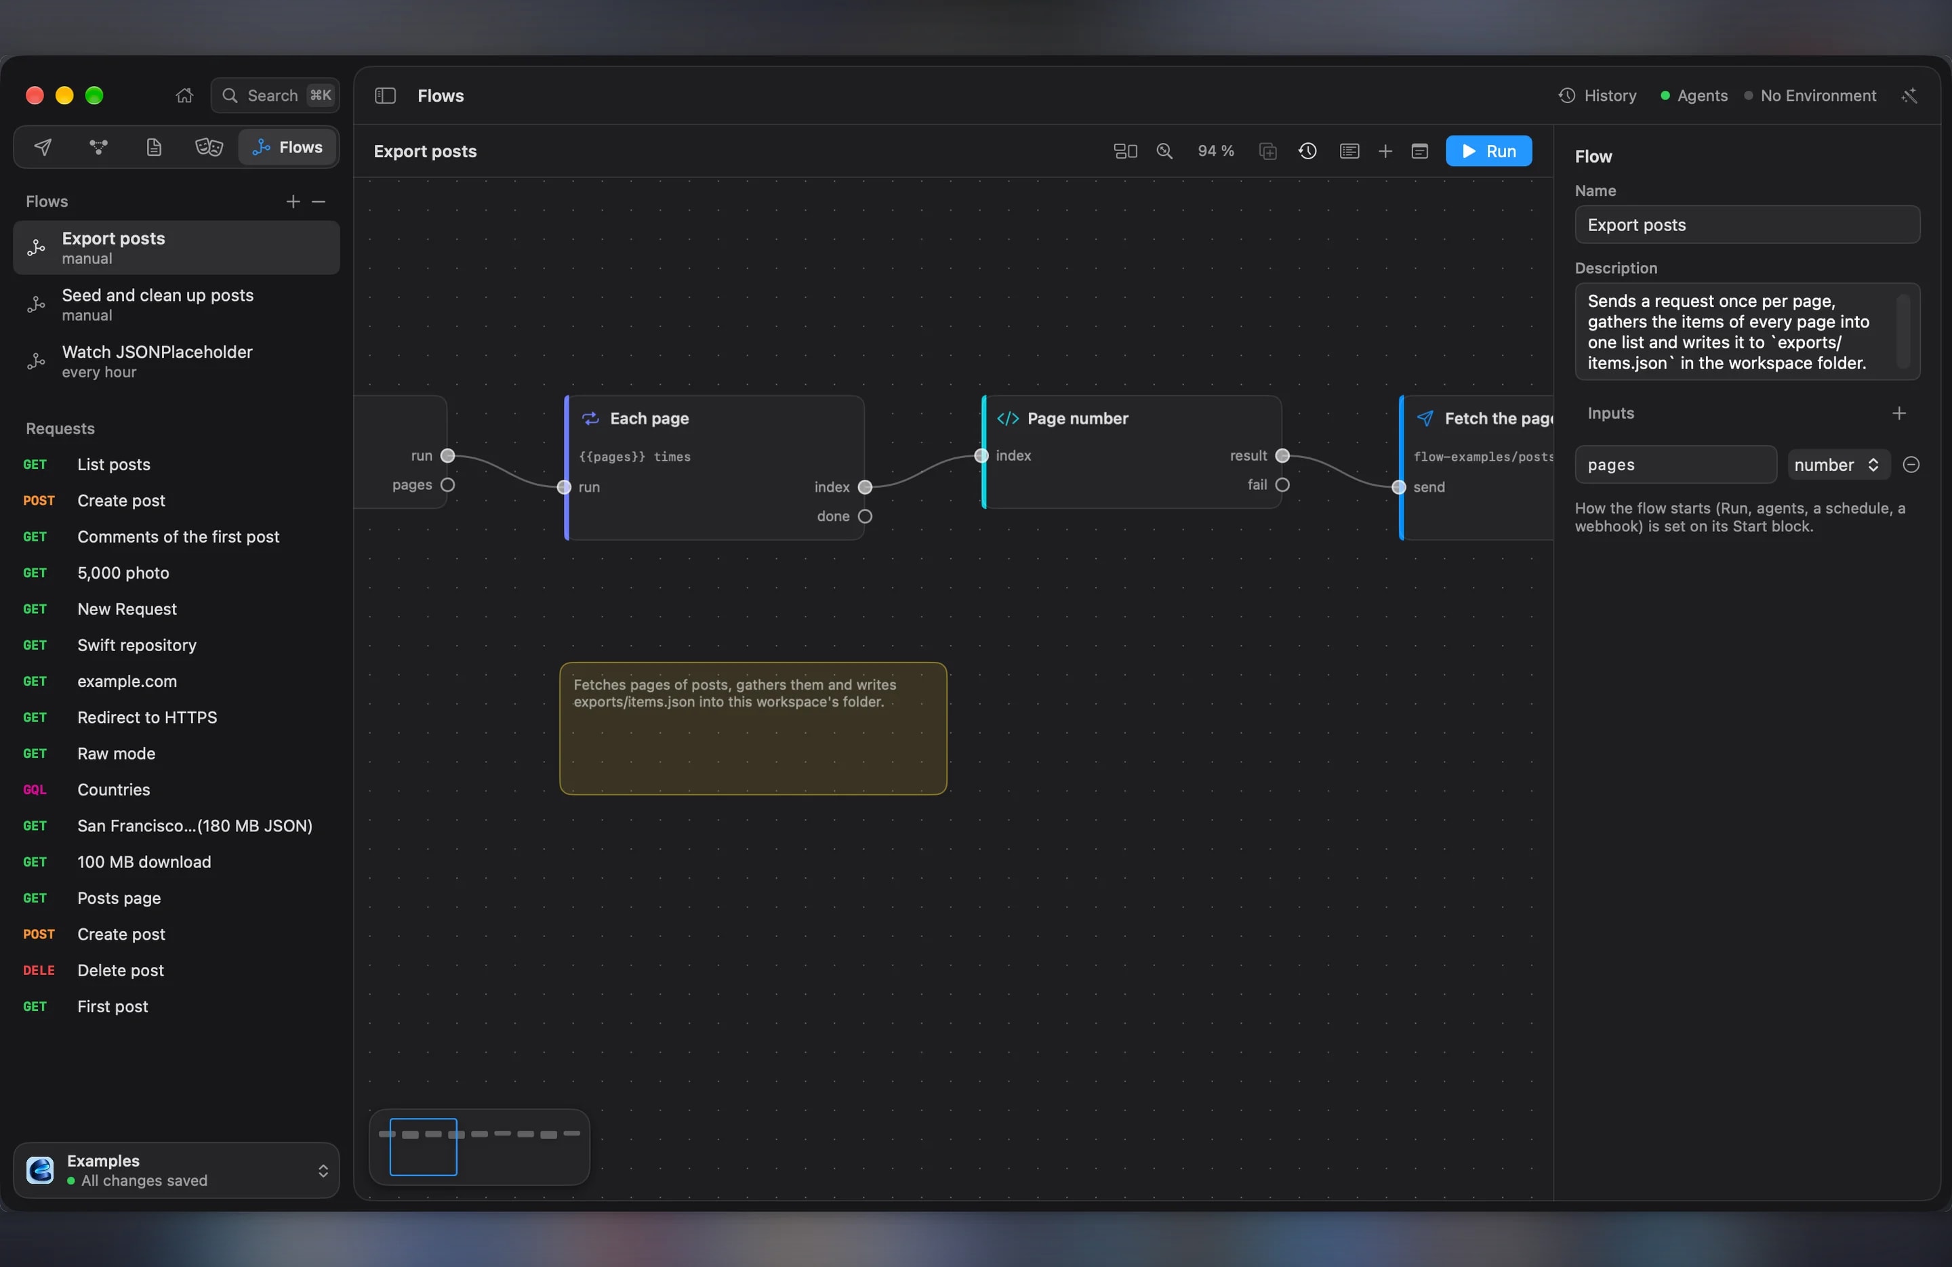The image size is (1952, 1267).
Task: Click the flow Description text area
Action: tap(1747, 332)
